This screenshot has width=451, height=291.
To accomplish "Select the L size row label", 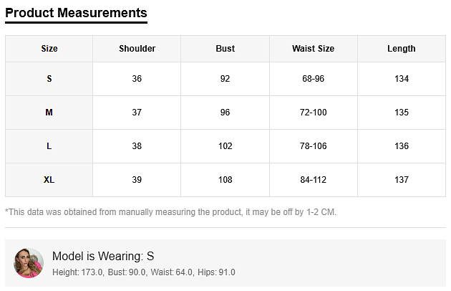I will [49, 146].
